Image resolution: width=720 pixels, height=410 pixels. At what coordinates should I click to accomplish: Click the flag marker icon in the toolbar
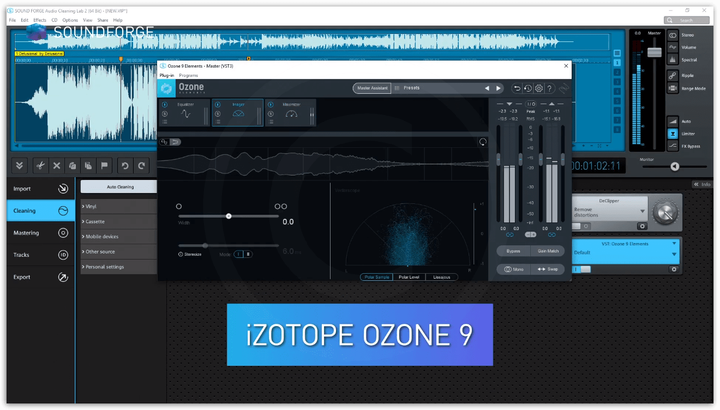[104, 165]
